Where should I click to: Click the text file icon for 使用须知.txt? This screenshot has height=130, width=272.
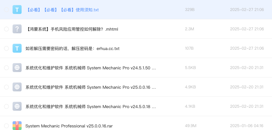17,10
